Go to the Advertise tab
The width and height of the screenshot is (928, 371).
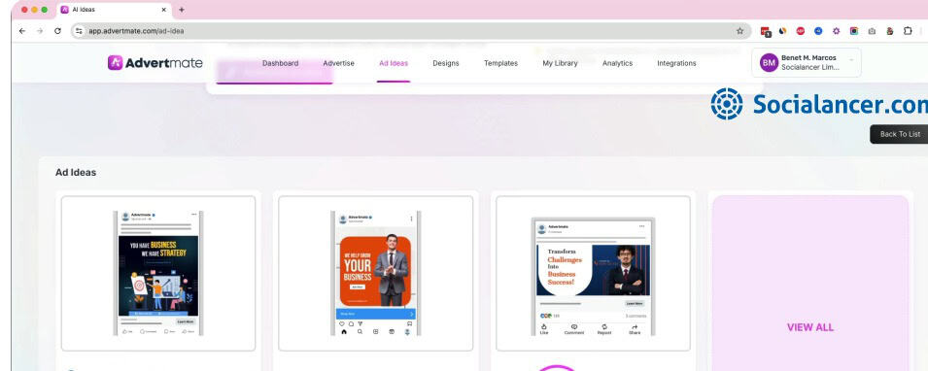pos(338,63)
